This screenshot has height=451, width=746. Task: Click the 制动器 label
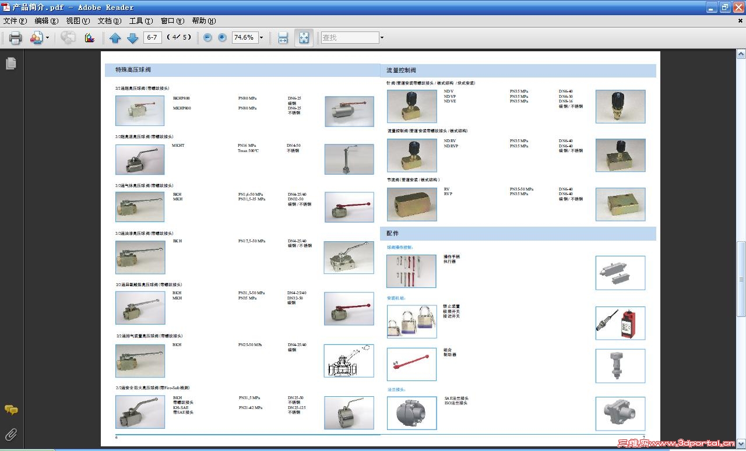449,354
